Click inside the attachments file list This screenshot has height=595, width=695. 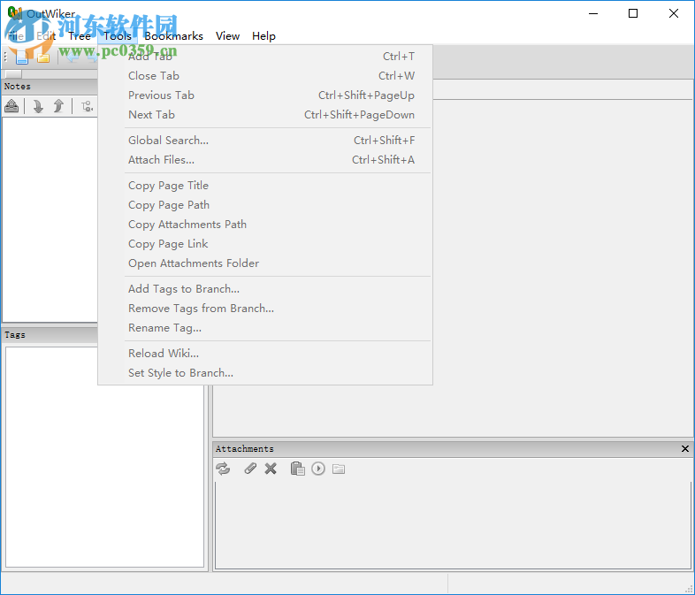coord(453,525)
